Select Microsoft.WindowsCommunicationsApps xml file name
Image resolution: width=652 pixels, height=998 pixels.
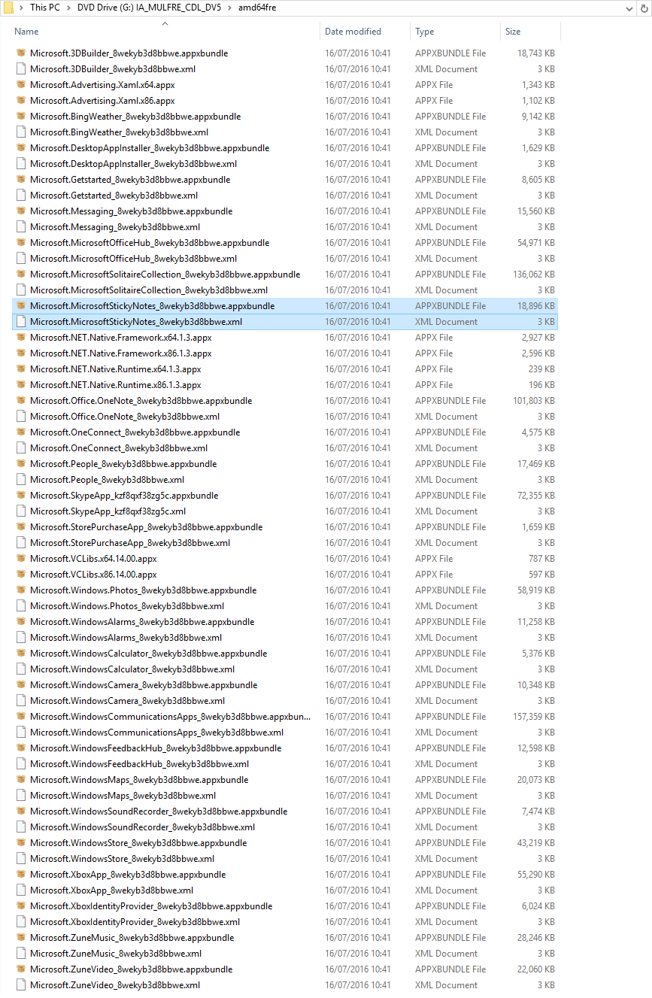(156, 733)
